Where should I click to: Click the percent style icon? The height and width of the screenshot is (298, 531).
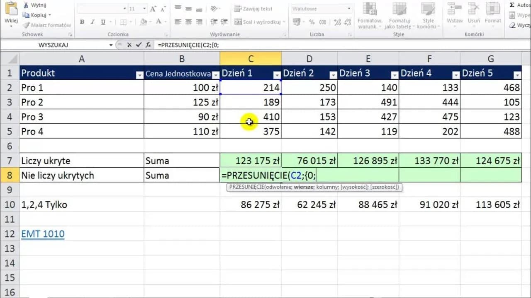(312, 22)
